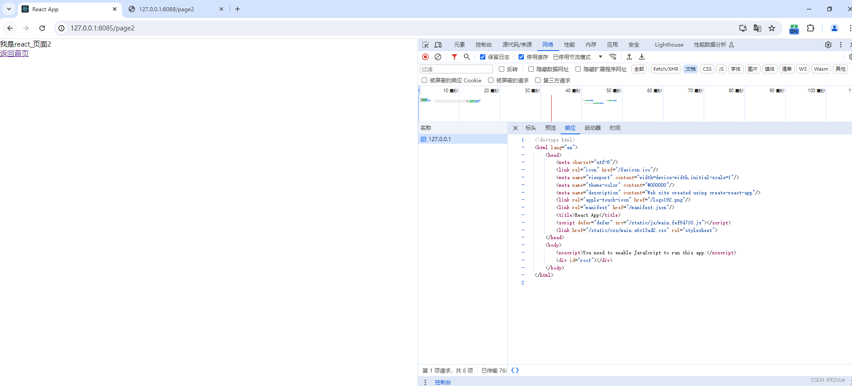Go back in browser history
852x386 pixels.
pos(10,28)
